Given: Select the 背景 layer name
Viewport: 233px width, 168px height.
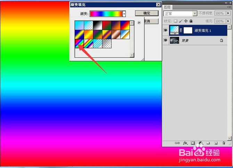Looking at the screenshot, I should 185,40.
